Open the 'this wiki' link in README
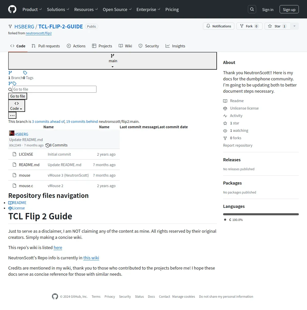 pos(91,258)
